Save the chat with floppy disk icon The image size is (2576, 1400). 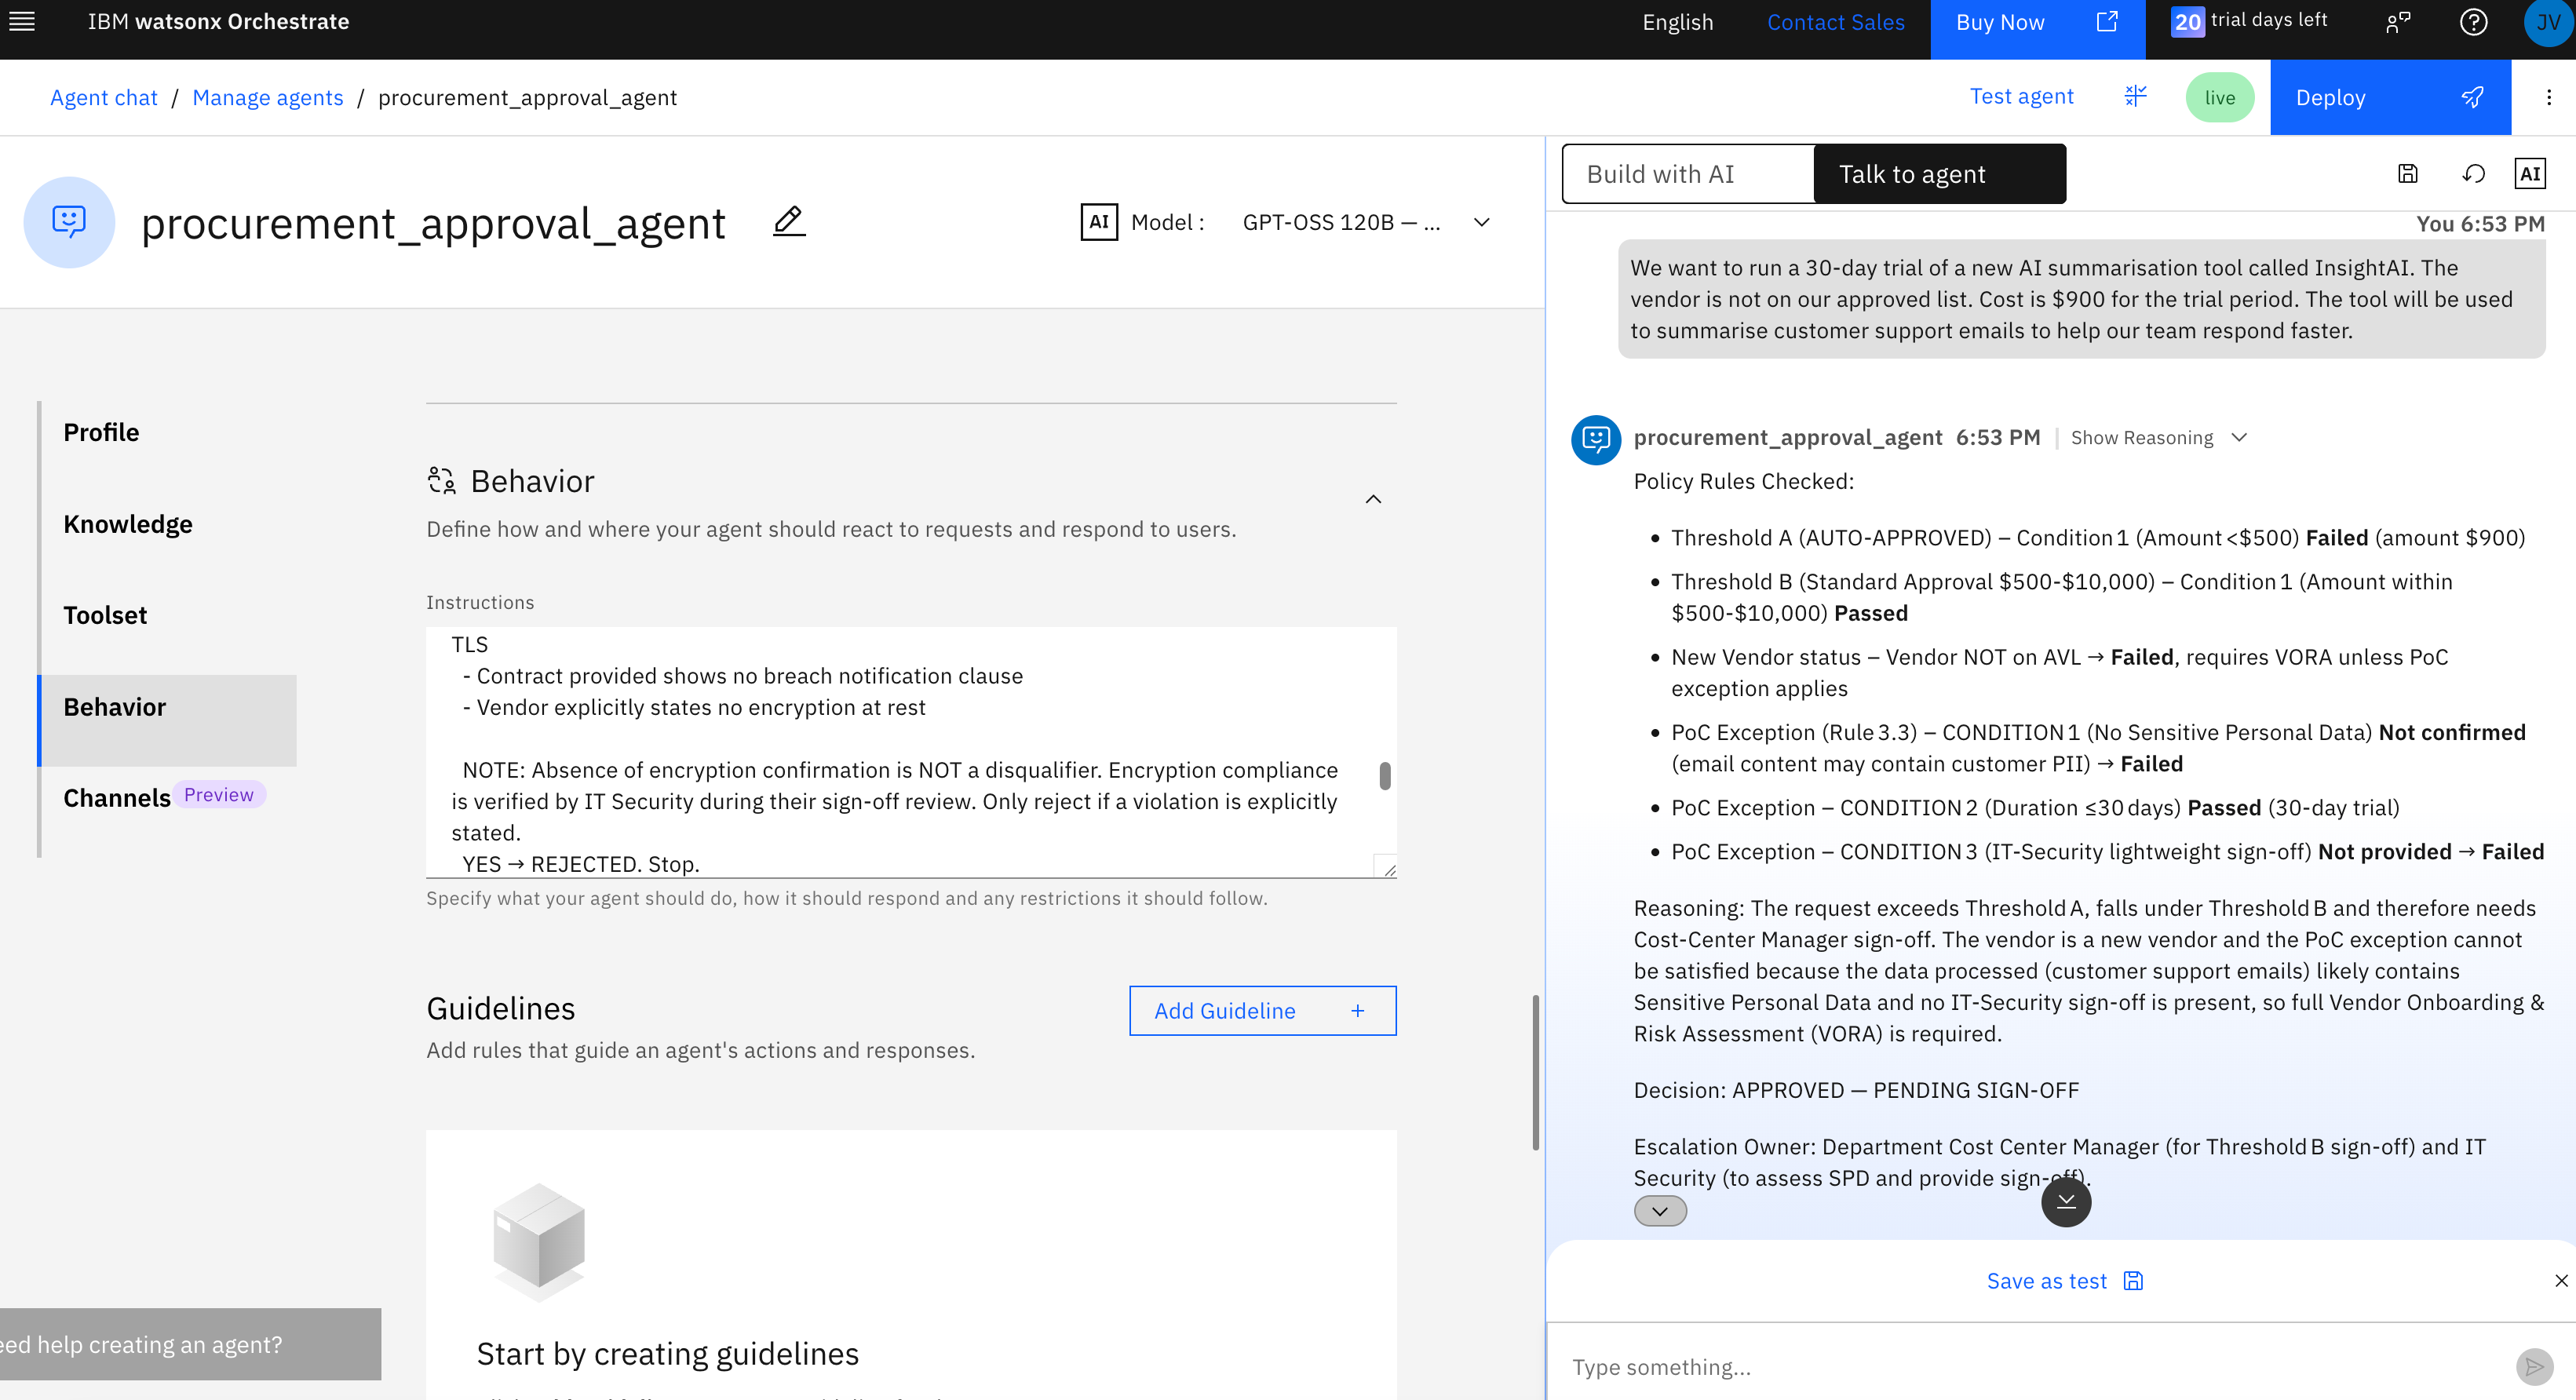pos(2408,174)
